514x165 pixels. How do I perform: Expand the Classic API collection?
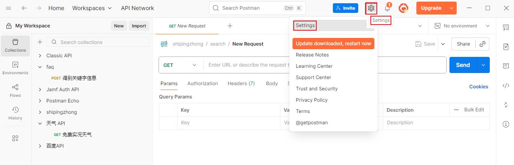[x=40, y=56]
